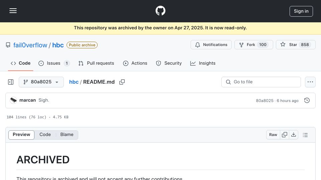Click the Fork count 100
Screen dimensions: 321x180
pyautogui.click(x=263, y=45)
